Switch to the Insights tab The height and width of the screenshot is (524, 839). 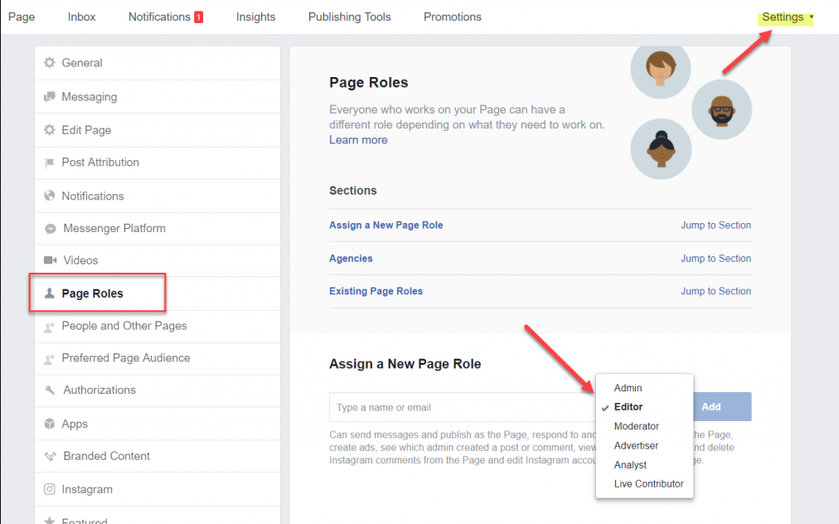pos(255,17)
